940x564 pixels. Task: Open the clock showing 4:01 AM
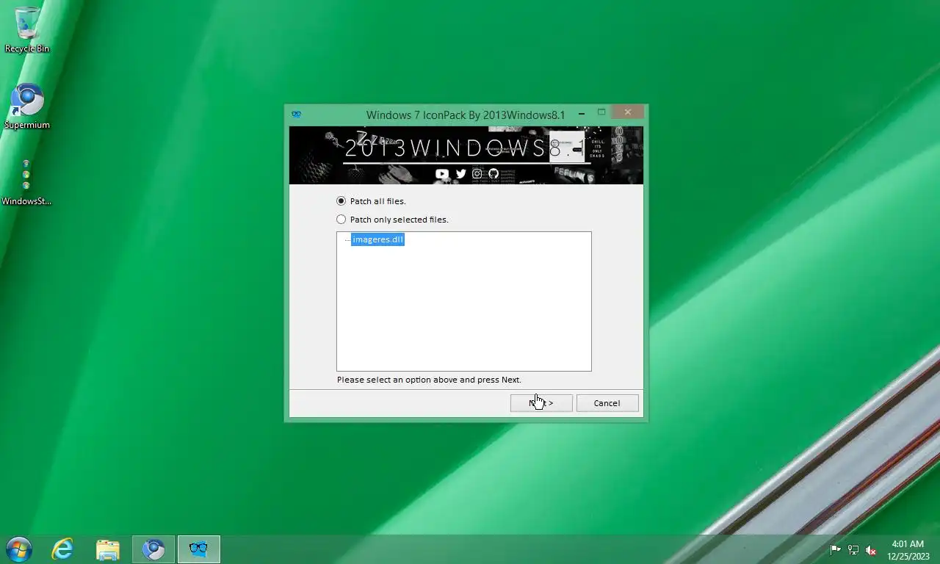(908, 550)
